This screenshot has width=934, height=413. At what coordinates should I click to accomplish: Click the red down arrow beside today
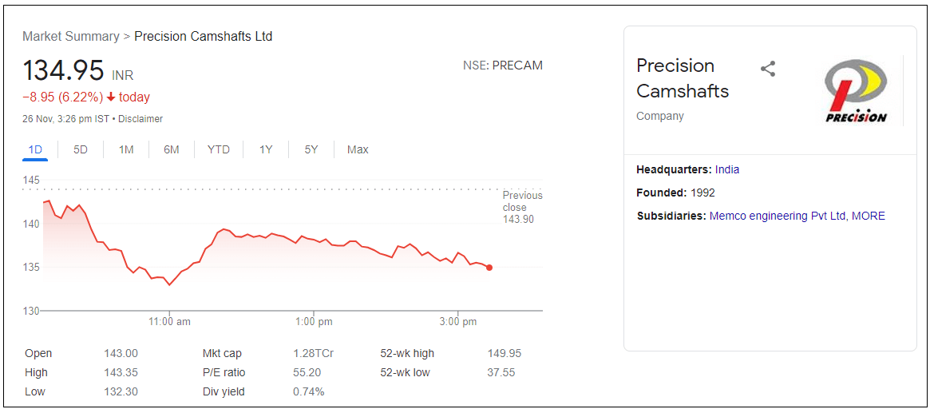pos(111,97)
